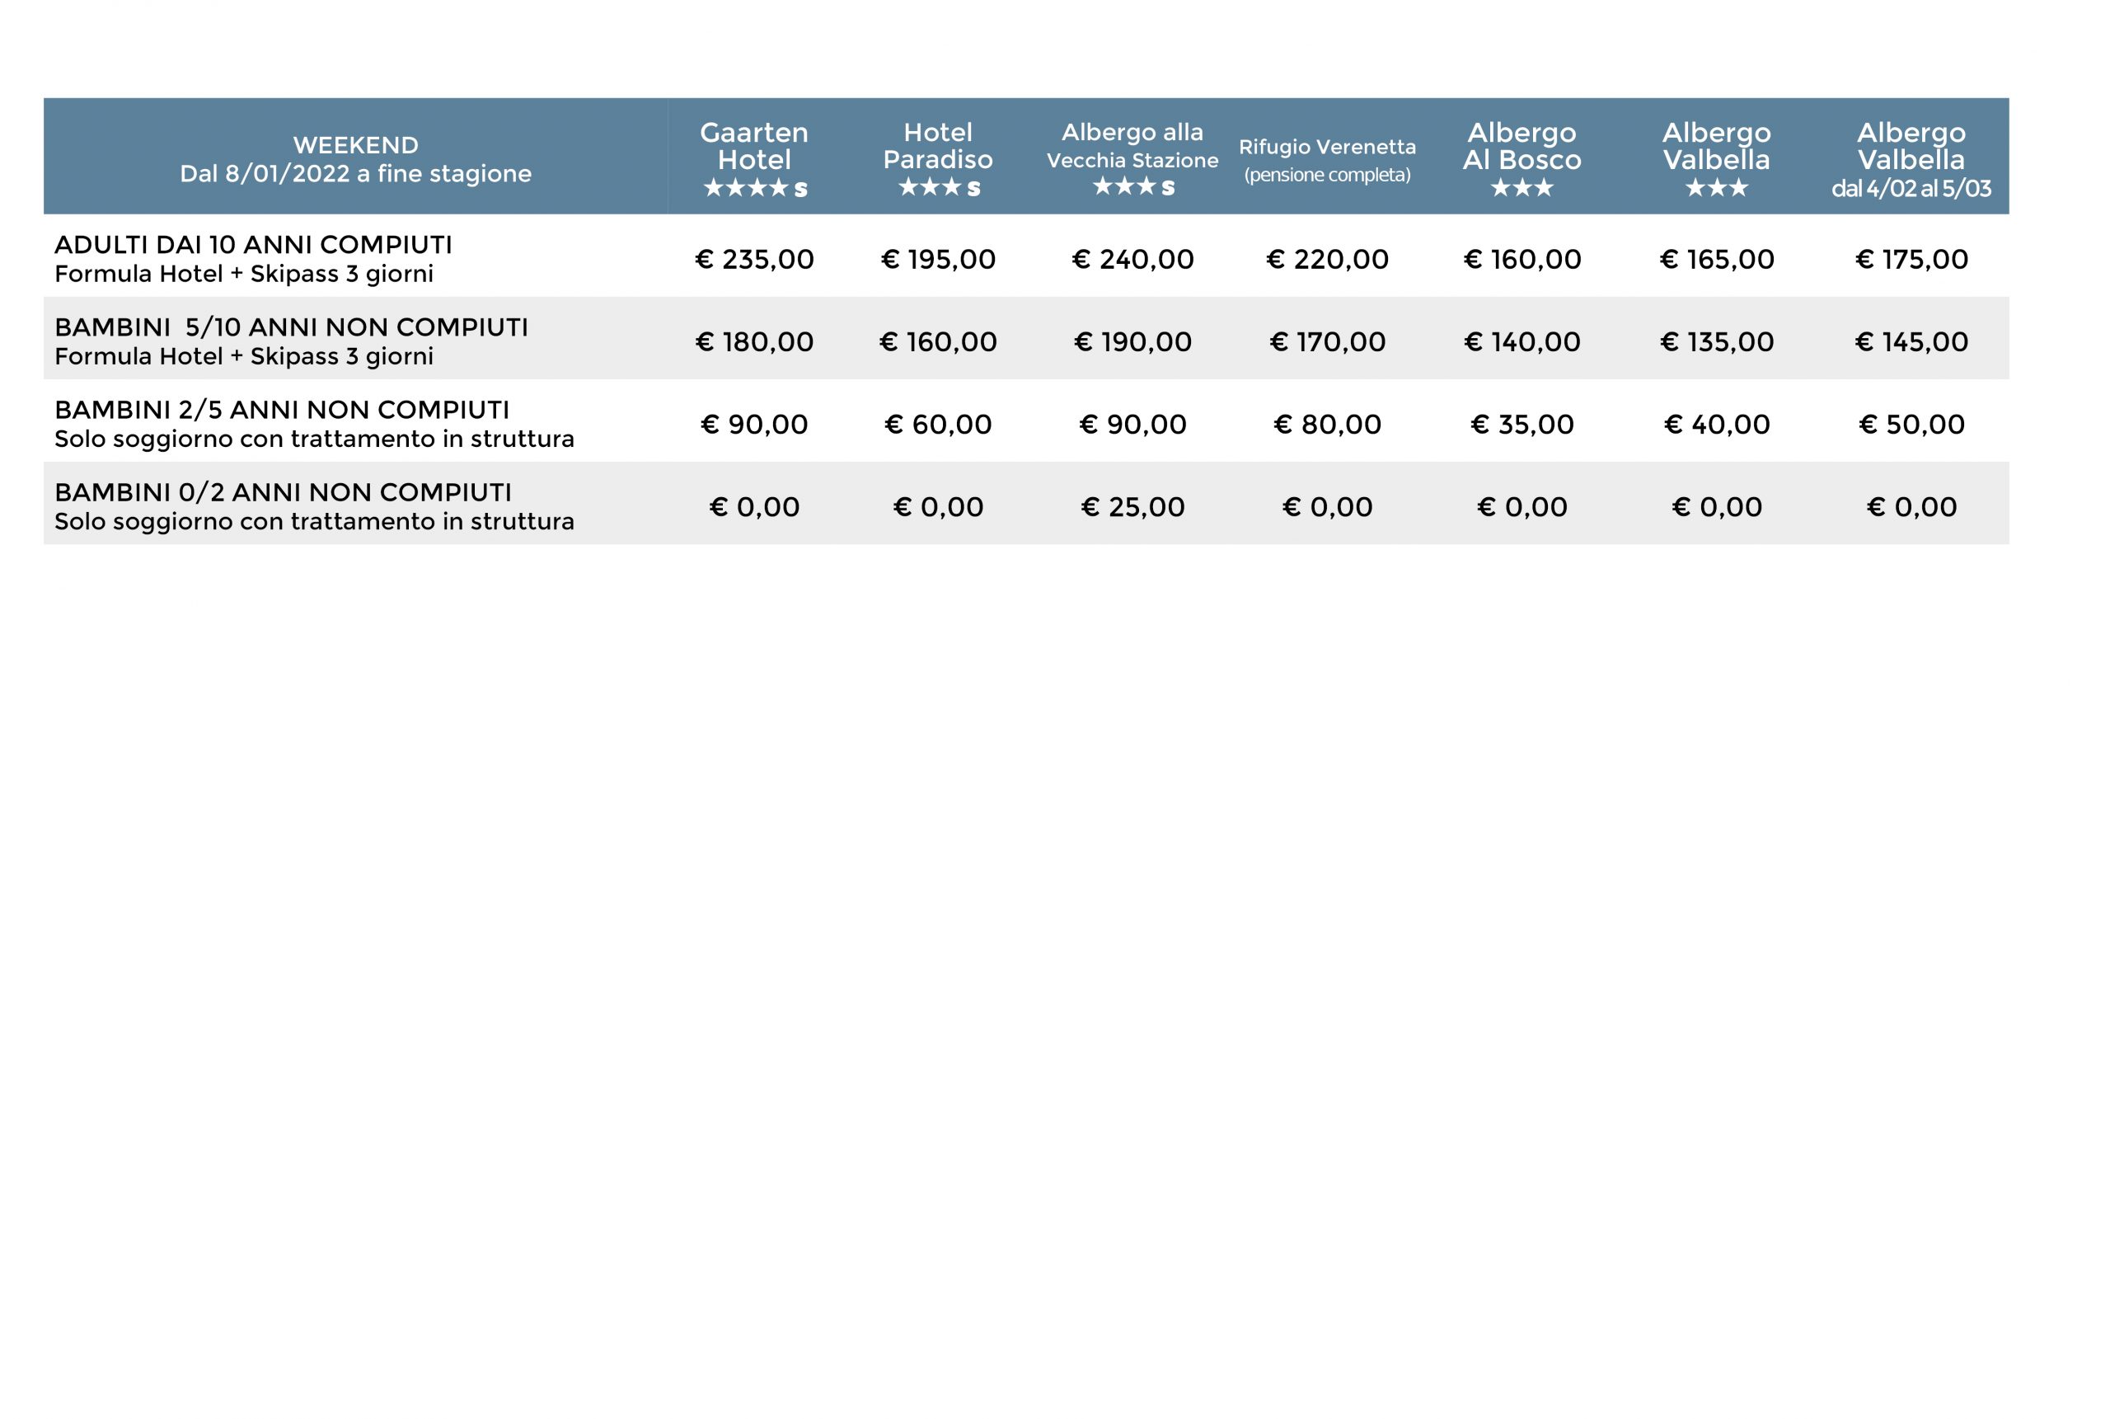
Task: Click € 160,00 in the Hotel Paradiso column
Action: tap(938, 342)
